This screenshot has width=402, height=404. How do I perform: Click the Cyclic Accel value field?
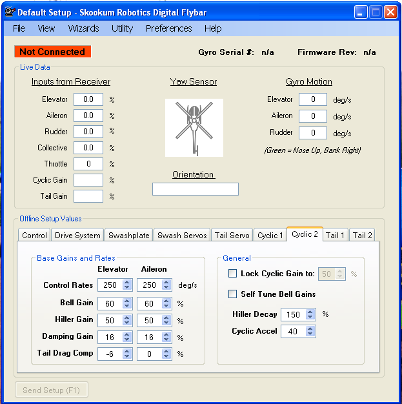point(294,331)
